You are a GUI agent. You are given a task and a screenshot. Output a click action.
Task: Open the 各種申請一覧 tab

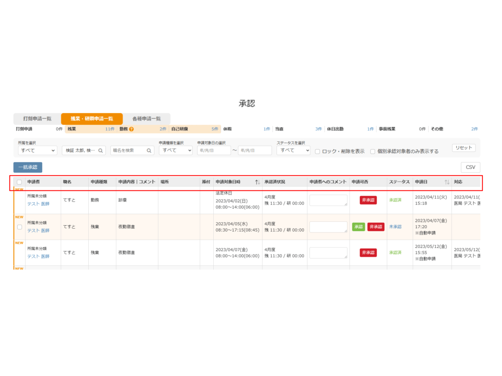[146, 118]
